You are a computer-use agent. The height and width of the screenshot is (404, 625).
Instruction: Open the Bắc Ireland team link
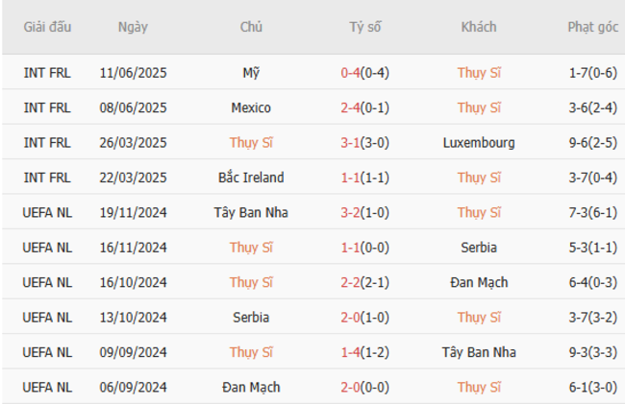[251, 178]
